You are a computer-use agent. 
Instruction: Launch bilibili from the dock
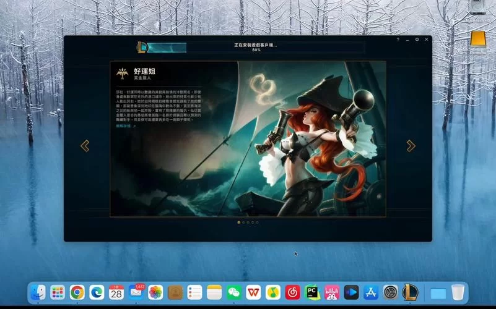click(332, 292)
